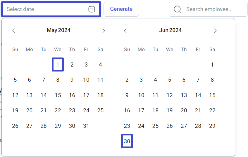Choose May 31 as the date
248x157 pixels.
coord(86,126)
